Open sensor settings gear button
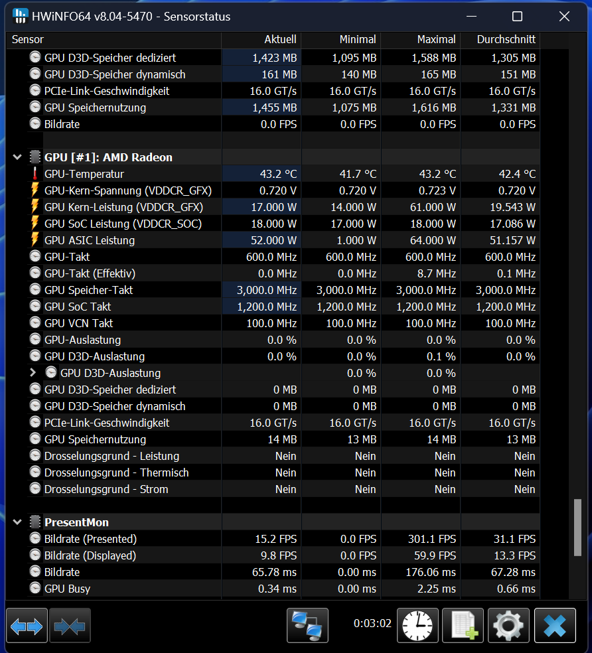Image resolution: width=592 pixels, height=653 pixels. point(508,626)
